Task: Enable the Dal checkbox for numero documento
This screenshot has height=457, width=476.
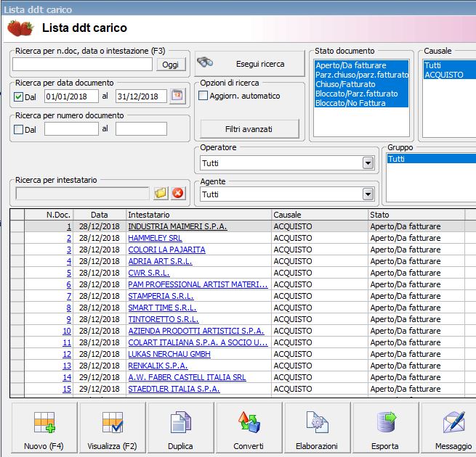Action: point(18,129)
